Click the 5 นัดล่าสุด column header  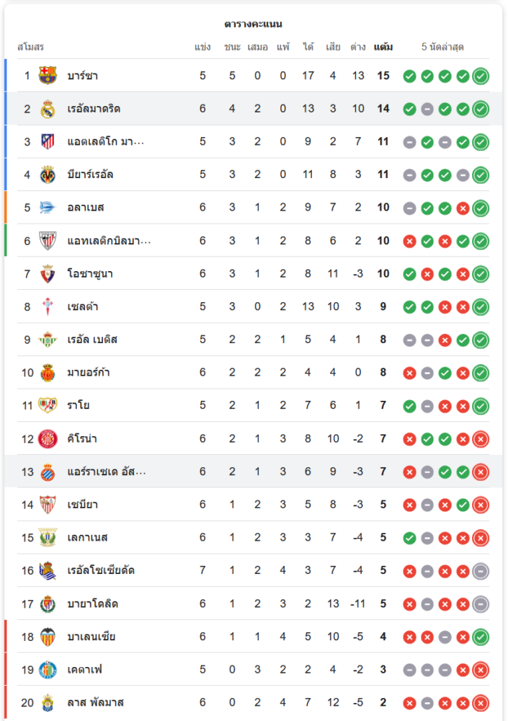442,47
